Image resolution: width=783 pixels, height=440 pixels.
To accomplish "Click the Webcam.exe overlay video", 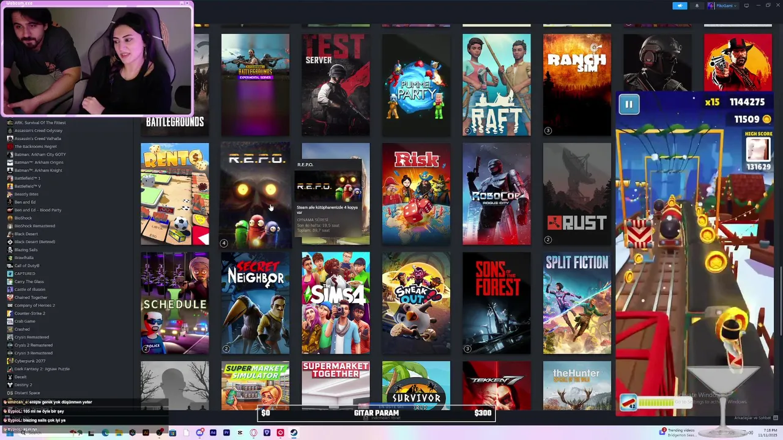I will pos(97,61).
